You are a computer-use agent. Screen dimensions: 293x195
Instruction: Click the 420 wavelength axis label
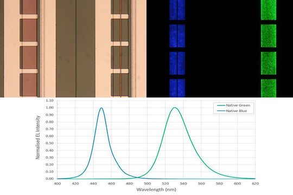coord(75,184)
